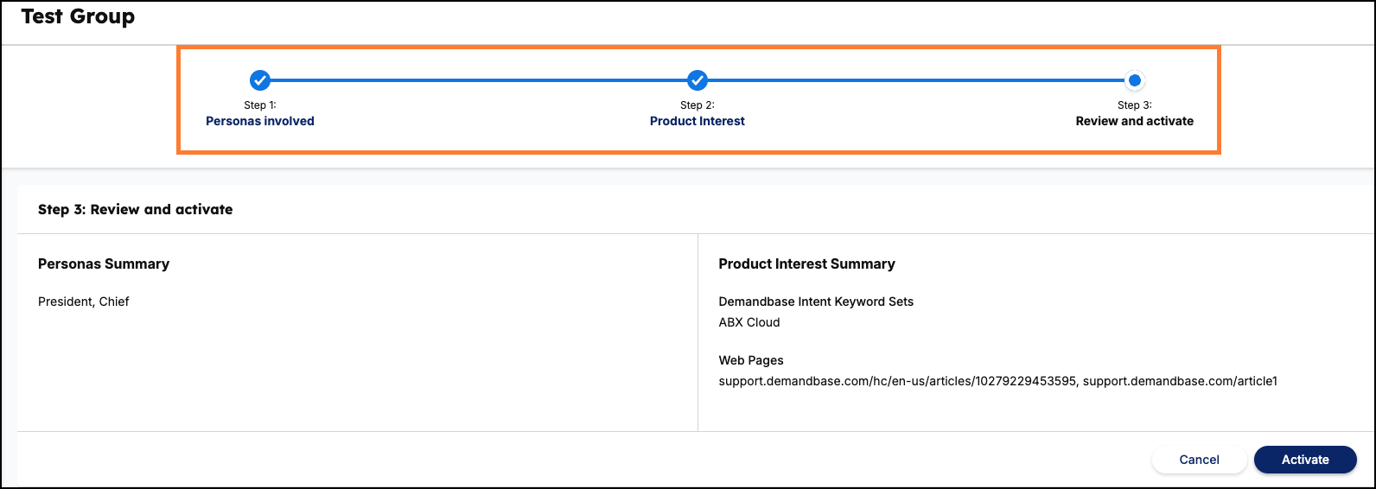
Task: Click progress line between Step 1 and 2
Action: click(x=479, y=80)
